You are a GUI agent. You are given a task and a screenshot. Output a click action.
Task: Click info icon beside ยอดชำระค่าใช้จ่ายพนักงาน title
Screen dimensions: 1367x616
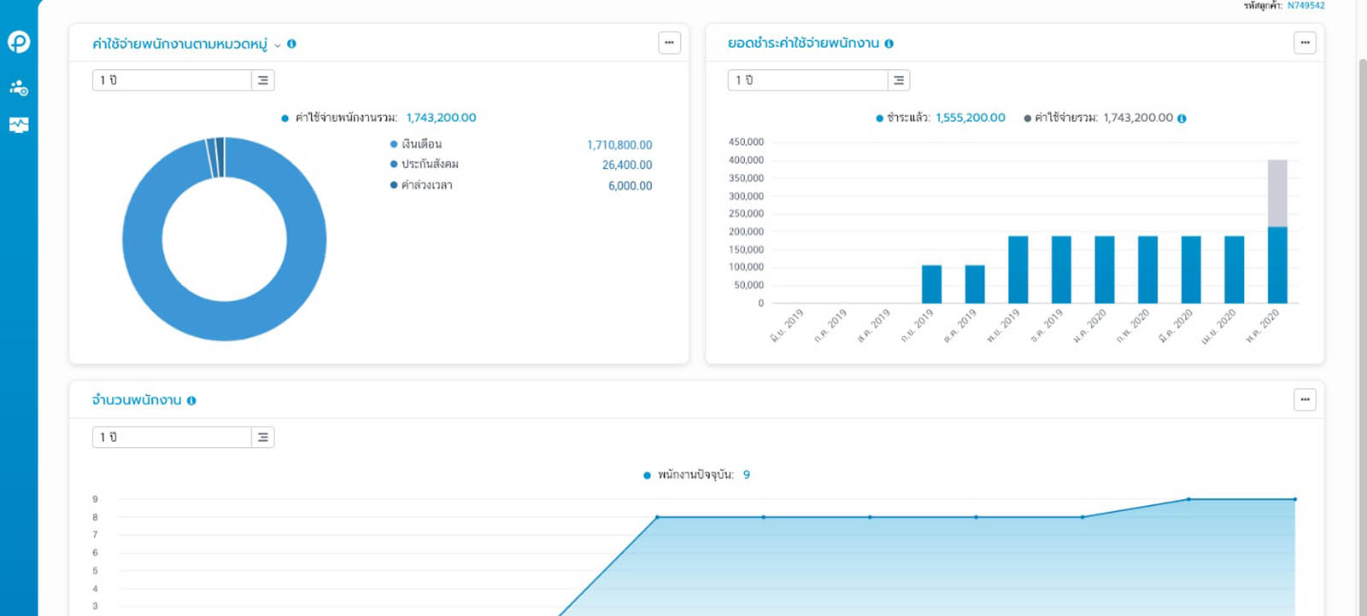point(889,44)
